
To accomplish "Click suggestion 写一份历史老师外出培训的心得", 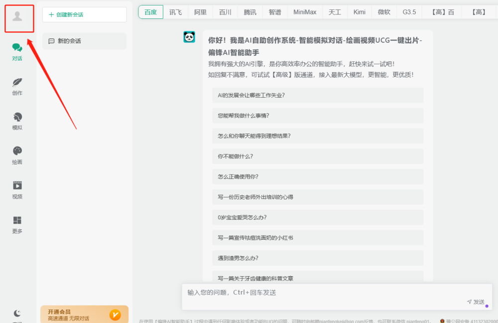I will 318,197.
